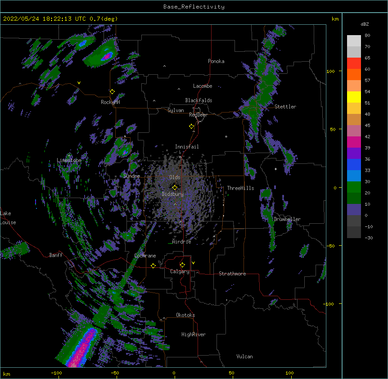Click the 0 tick on the horizontal axis

[x=174, y=373]
